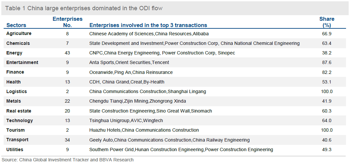Select the Tourism sector label
This screenshot has height=164, width=350.
click(x=16, y=130)
